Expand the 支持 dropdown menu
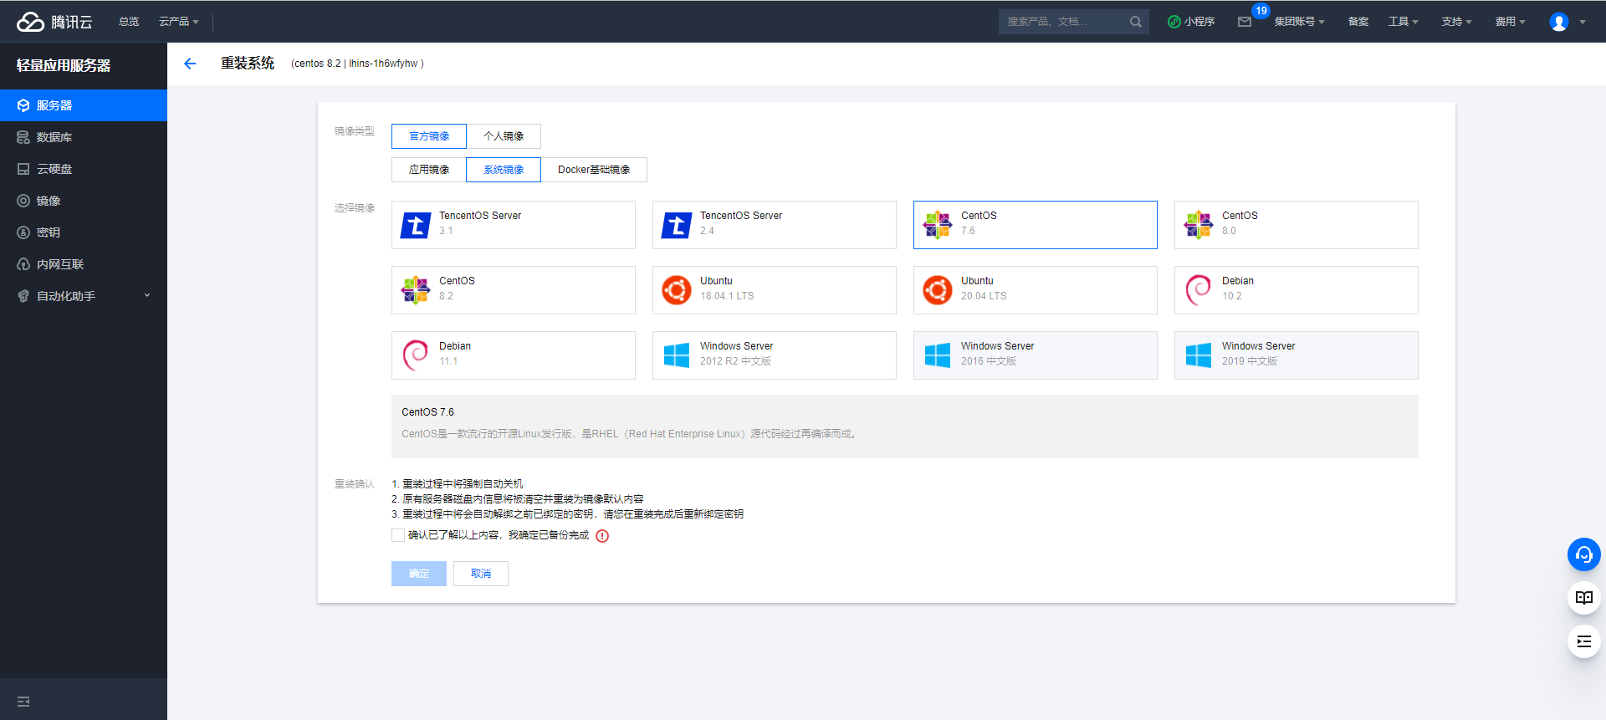The width and height of the screenshot is (1606, 720). (1456, 22)
